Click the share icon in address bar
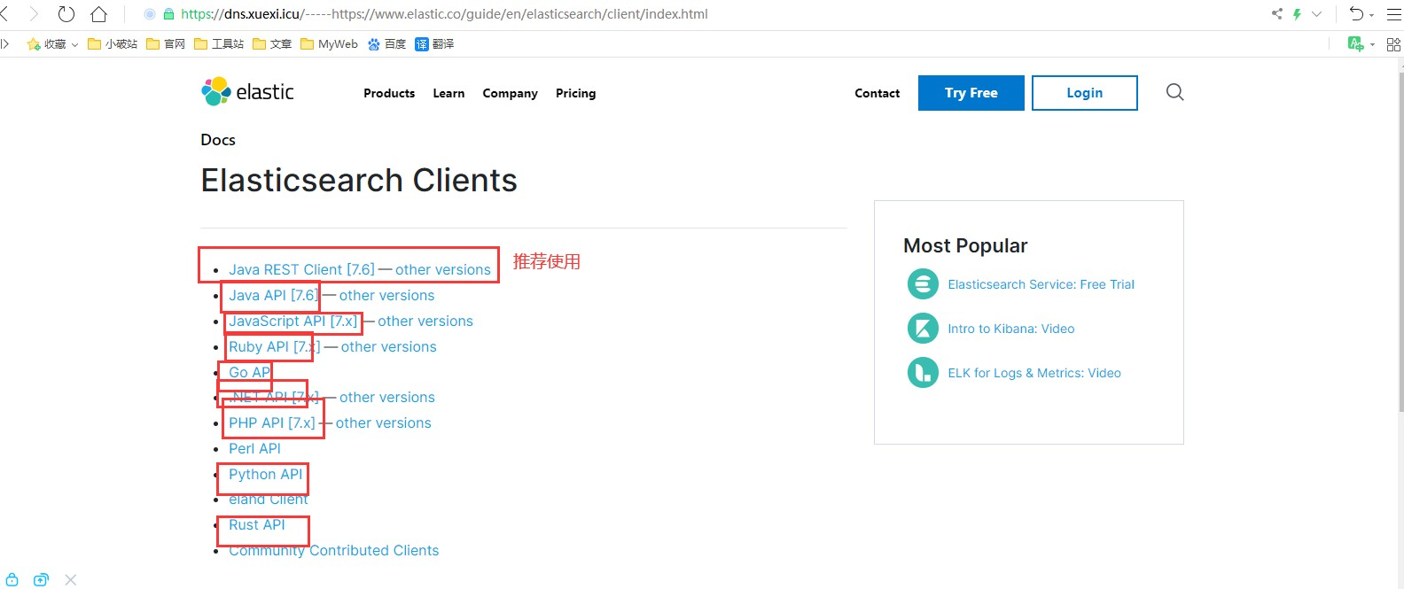 pos(1276,14)
